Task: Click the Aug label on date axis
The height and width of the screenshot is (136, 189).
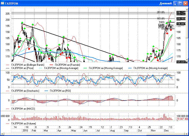Action: [112, 130]
